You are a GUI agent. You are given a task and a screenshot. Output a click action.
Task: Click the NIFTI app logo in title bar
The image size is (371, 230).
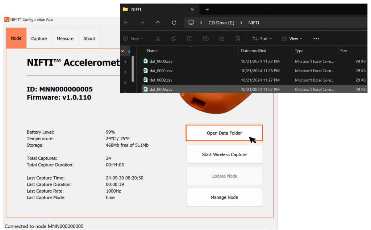coord(7,20)
